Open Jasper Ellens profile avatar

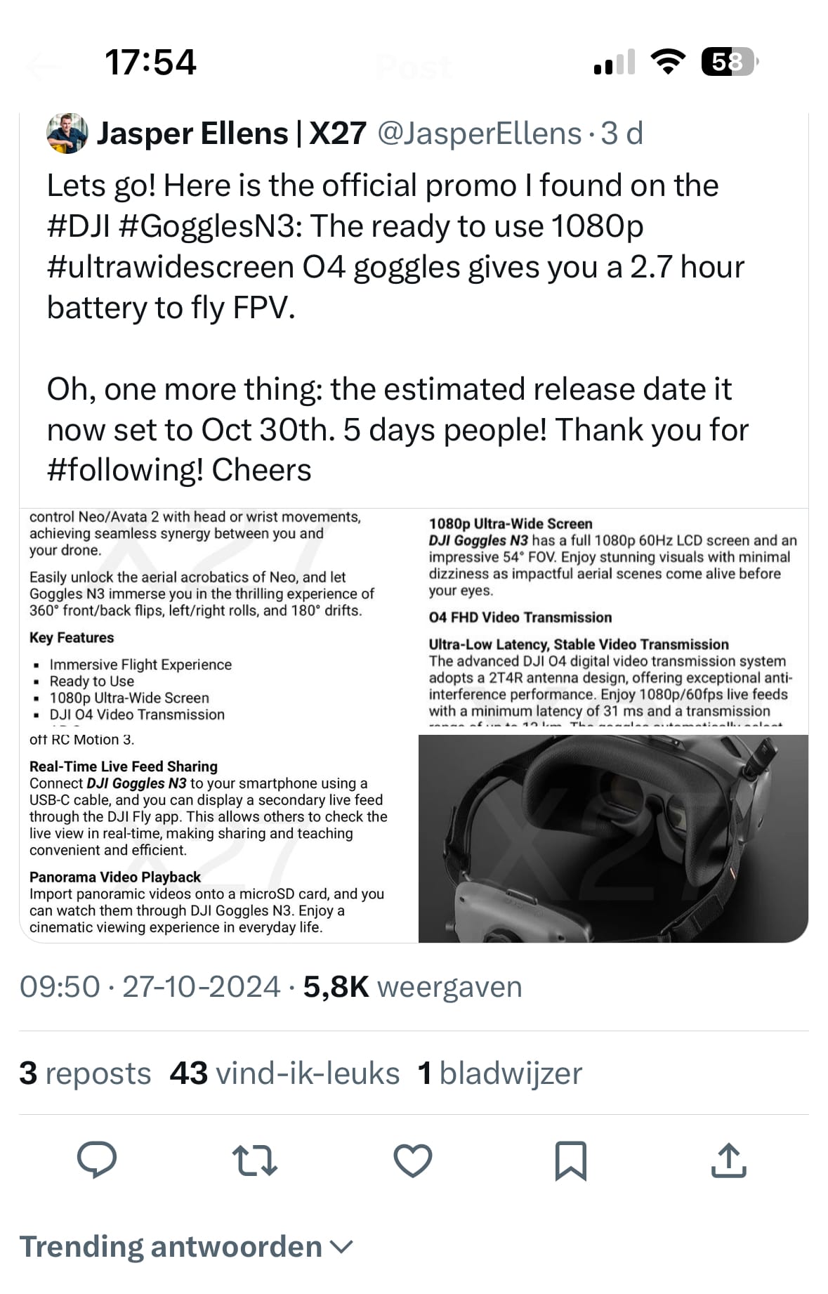67,133
